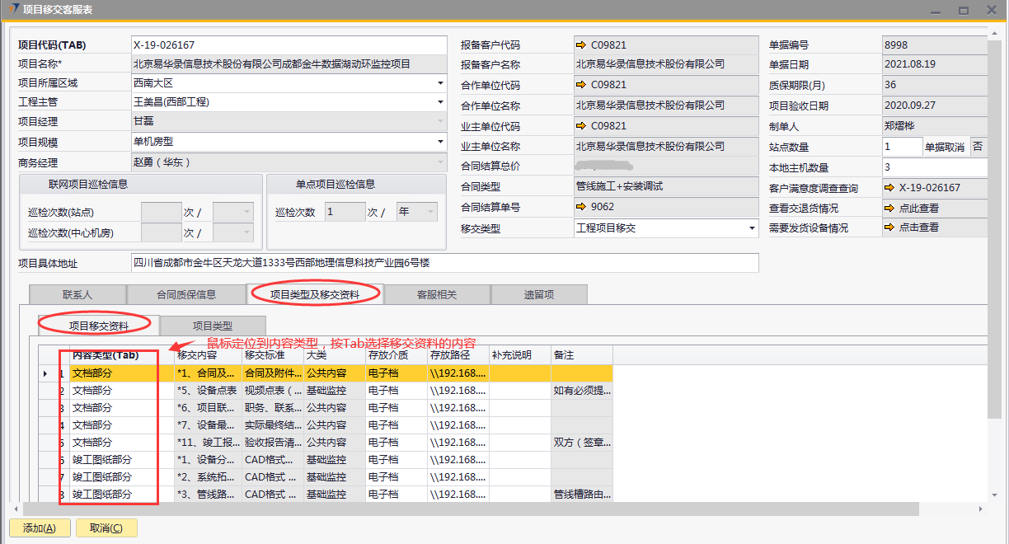Viewport: 1009px width, 544px height.
Task: Click link arrow beside 业主单位代码 C09821
Action: 581,126
